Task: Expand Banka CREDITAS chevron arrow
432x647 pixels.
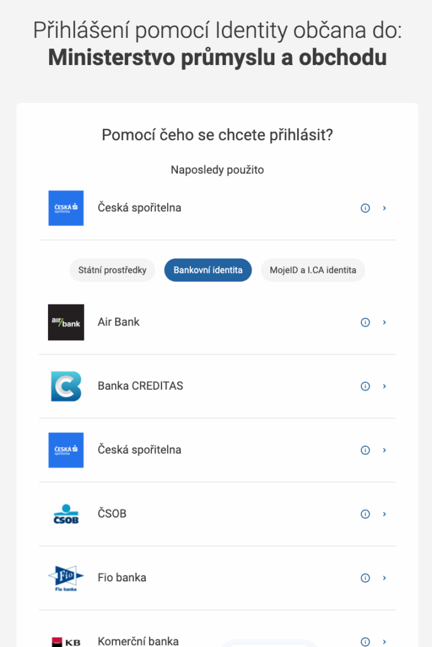Action: pos(385,386)
